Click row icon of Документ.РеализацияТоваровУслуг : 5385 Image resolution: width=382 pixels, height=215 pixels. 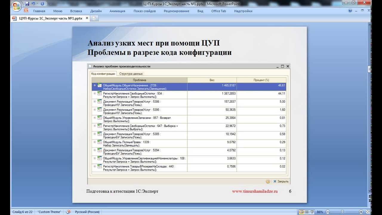tap(100, 134)
